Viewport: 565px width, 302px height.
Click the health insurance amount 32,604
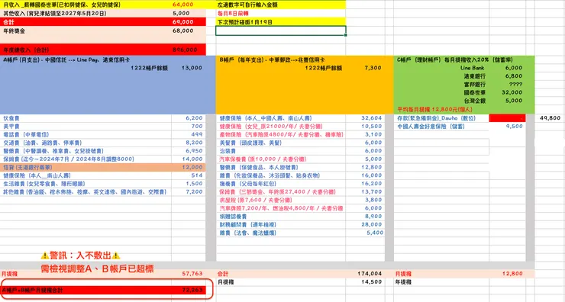[x=371, y=118]
